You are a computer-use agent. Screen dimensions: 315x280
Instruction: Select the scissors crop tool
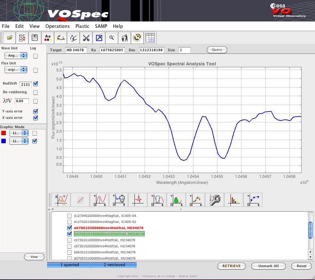tap(86, 38)
